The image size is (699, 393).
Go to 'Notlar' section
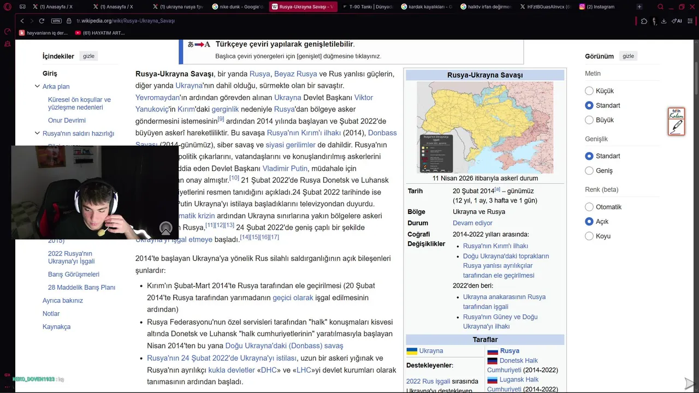(x=51, y=313)
